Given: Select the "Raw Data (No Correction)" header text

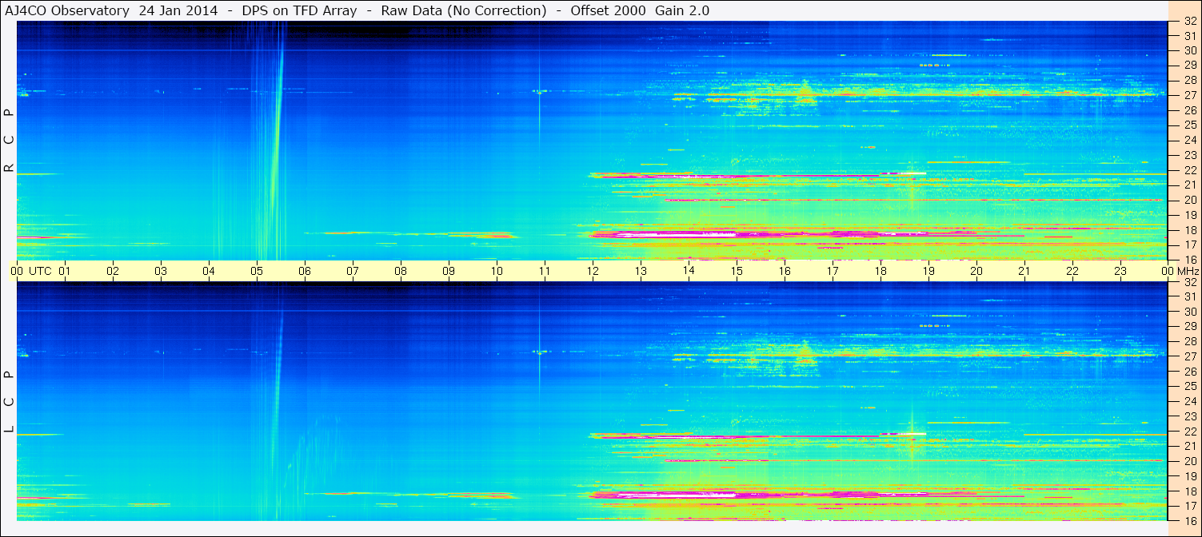Looking at the screenshot, I should (464, 10).
